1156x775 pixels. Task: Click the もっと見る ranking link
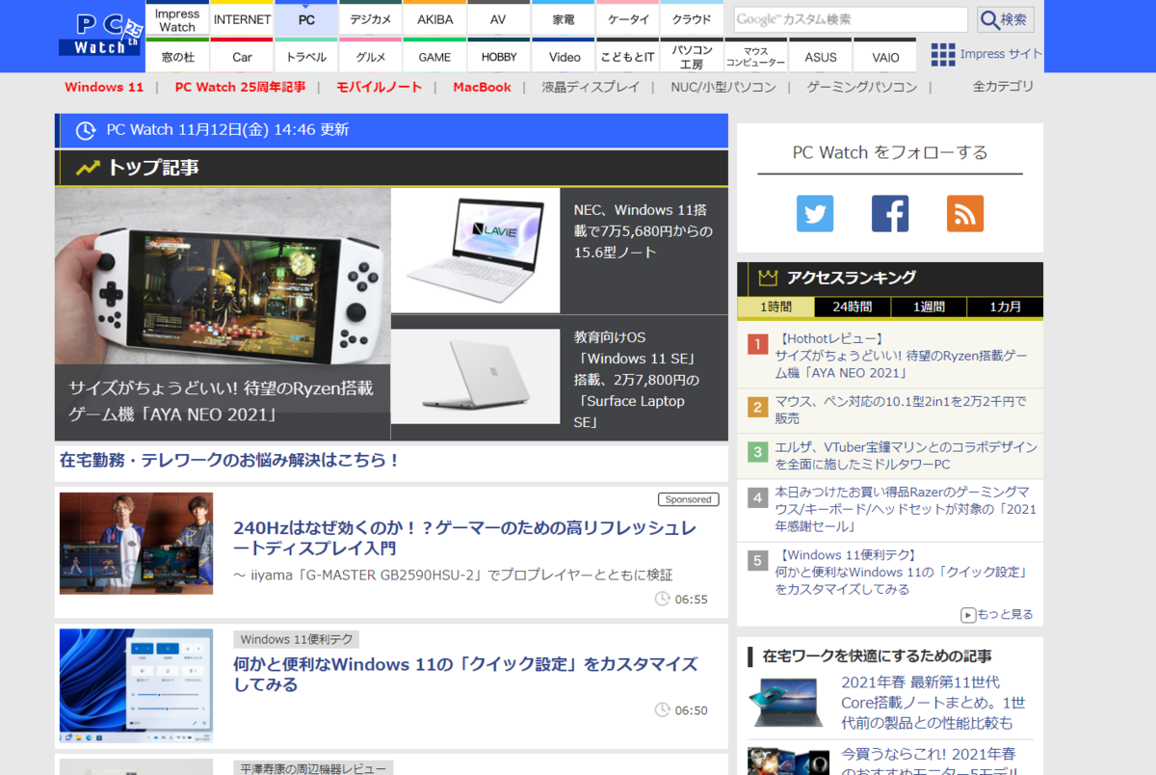point(997,614)
